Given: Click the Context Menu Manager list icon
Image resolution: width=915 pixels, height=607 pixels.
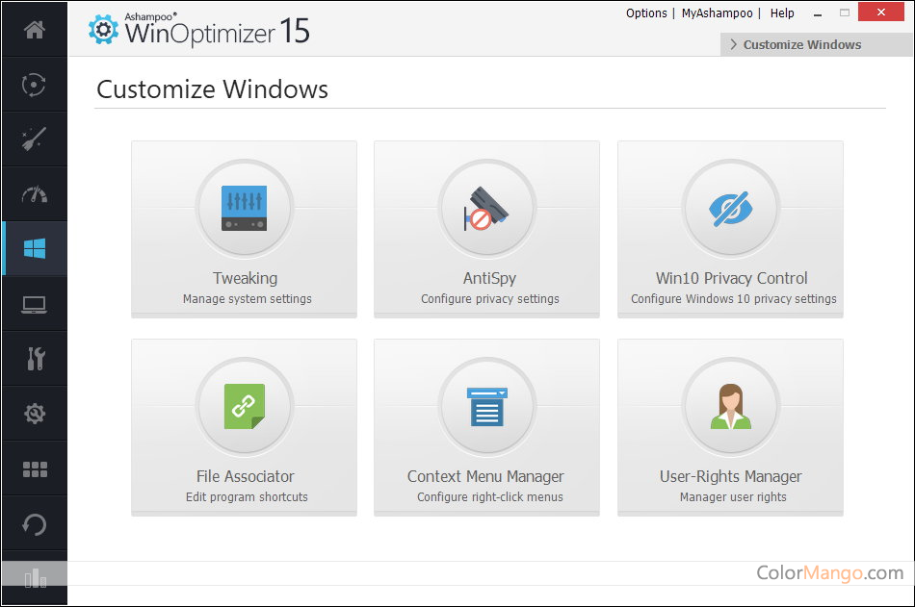Looking at the screenshot, I should click(x=486, y=406).
